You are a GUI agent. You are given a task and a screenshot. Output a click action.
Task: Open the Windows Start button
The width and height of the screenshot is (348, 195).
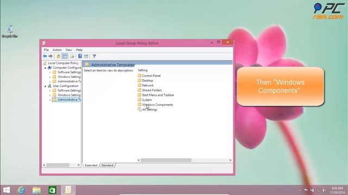[x=7, y=190]
